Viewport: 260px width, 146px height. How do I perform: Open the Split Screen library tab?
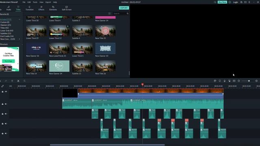[67, 8]
